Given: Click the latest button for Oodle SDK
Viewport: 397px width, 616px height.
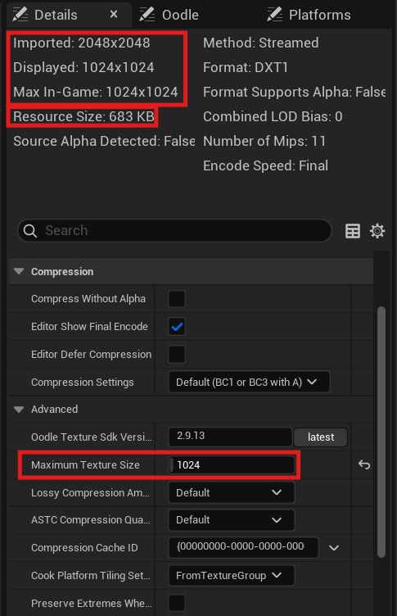Looking at the screenshot, I should click(x=320, y=437).
